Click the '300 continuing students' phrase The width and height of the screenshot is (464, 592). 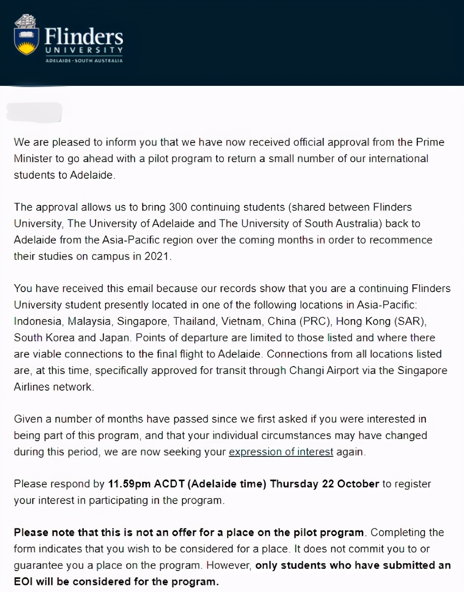[x=226, y=207]
